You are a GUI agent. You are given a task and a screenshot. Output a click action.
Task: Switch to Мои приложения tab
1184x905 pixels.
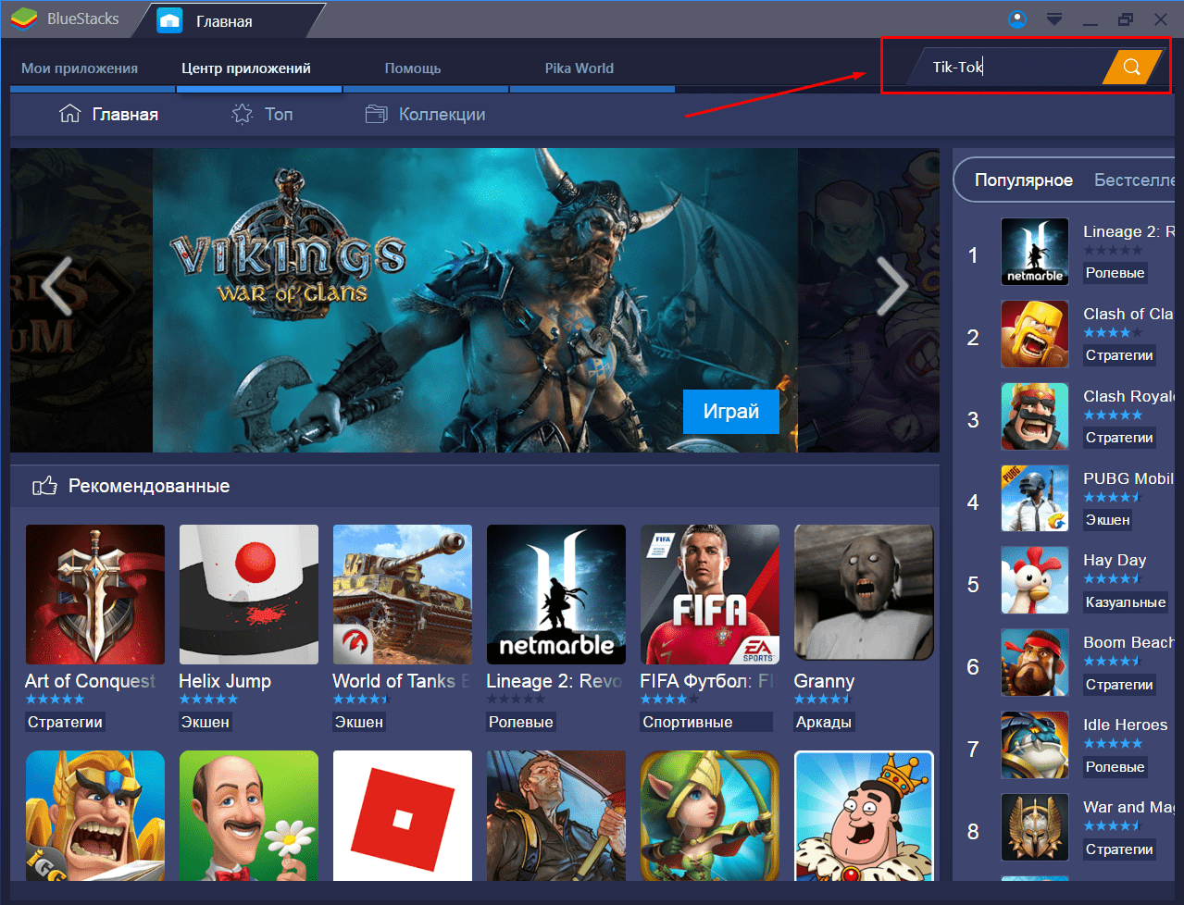coord(80,68)
